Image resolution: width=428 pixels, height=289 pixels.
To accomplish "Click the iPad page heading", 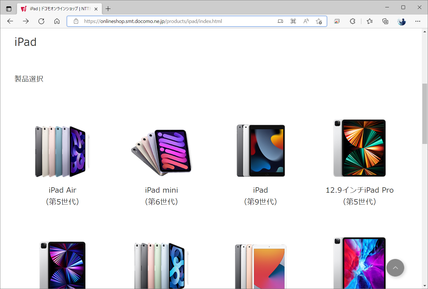I will click(25, 42).
